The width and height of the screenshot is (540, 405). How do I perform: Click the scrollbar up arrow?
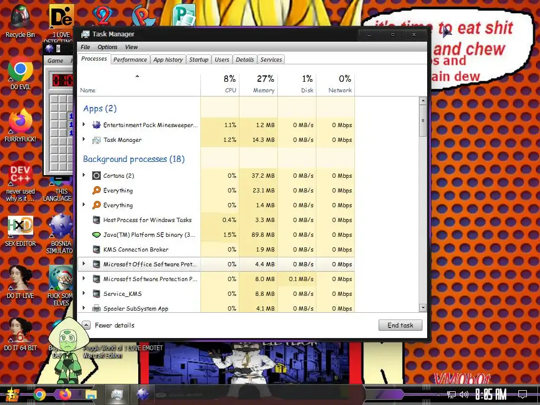click(422, 101)
